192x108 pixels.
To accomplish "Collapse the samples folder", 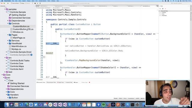I will 5,9.
